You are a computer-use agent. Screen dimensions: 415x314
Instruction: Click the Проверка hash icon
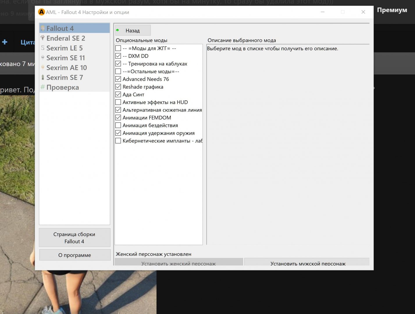43,87
